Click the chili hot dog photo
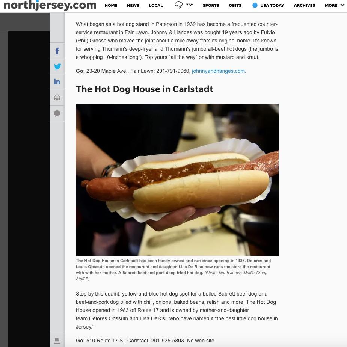The height and width of the screenshot is (347, 347). click(177, 180)
